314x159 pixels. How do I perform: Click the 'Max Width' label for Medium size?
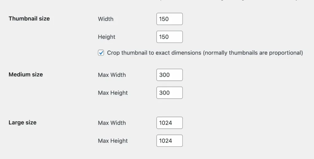coord(112,75)
